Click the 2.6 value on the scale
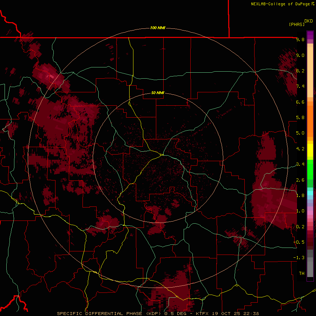The height and width of the screenshot is (316, 316). (x=300, y=180)
